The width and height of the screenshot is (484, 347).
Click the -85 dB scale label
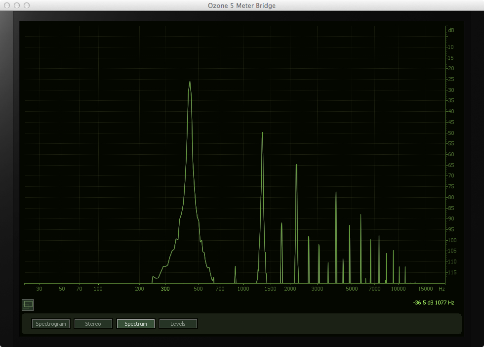(450, 208)
